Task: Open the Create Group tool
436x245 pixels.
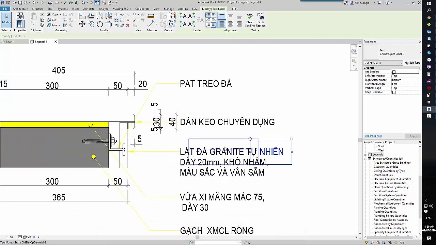Action: click(x=173, y=16)
